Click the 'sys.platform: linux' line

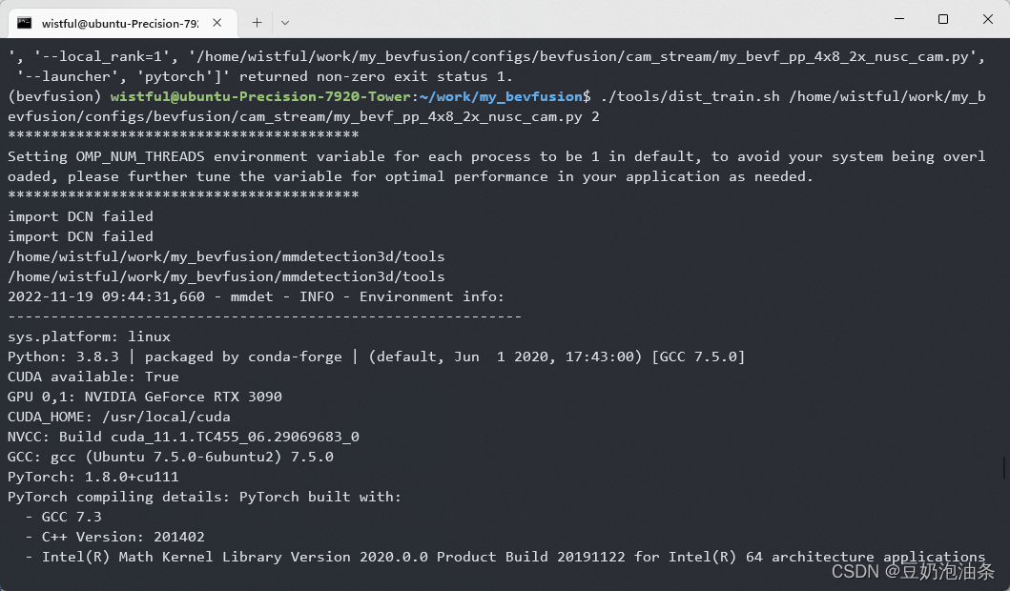[x=89, y=336]
